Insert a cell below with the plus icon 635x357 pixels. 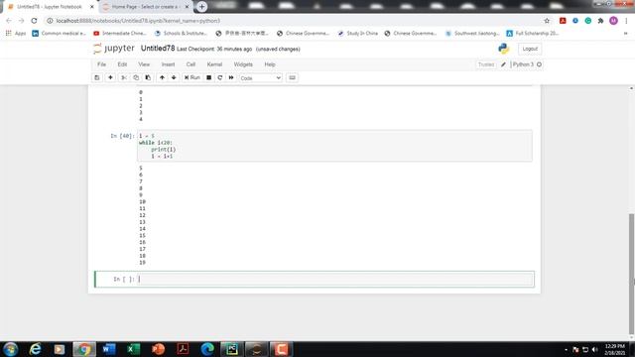click(110, 77)
